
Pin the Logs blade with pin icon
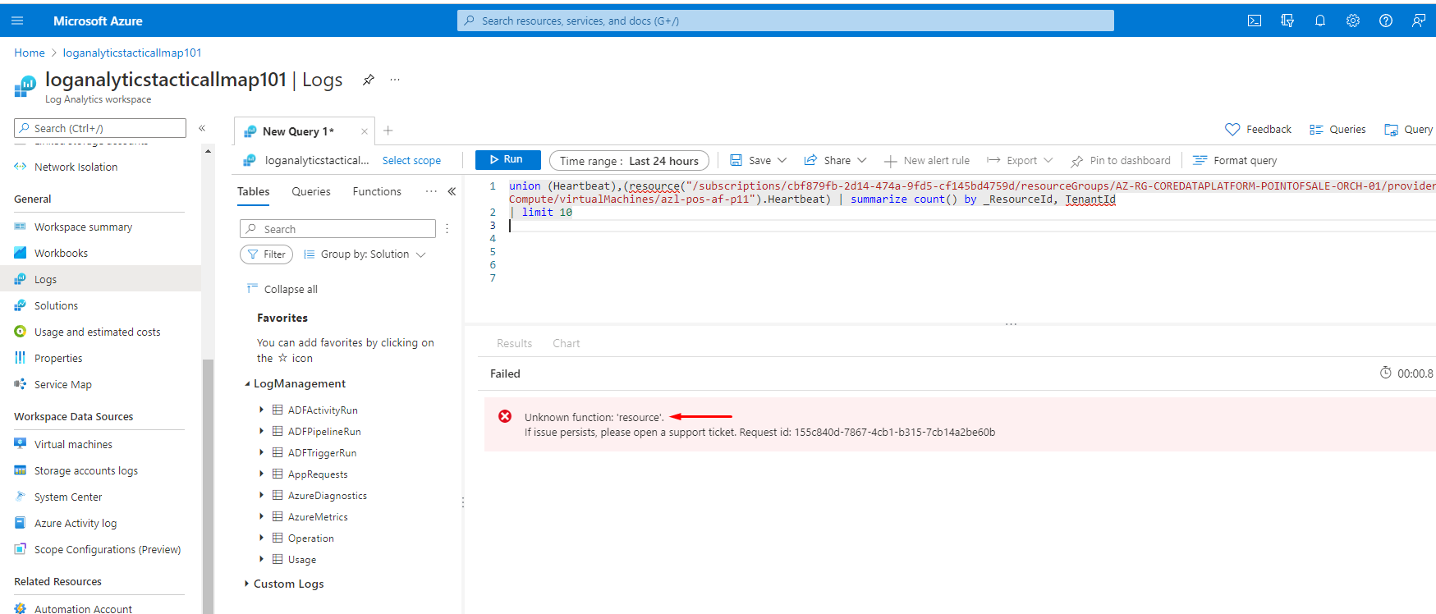point(369,80)
